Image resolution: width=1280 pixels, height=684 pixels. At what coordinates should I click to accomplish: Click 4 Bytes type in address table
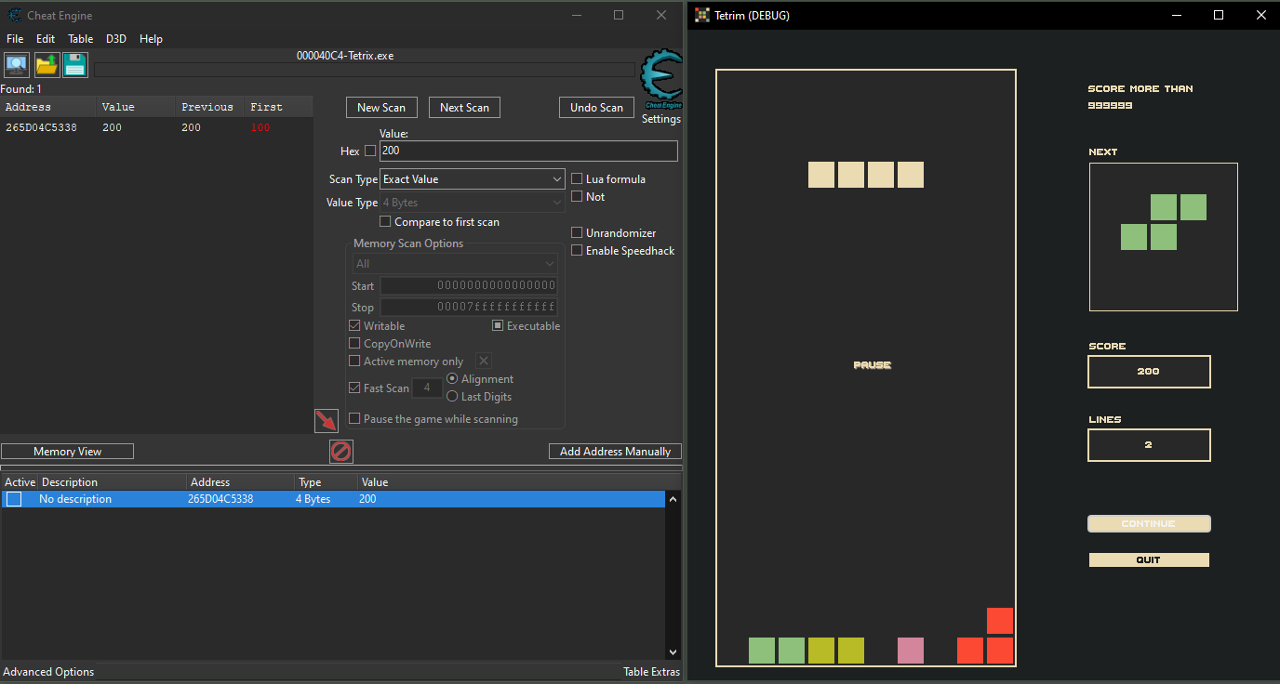click(x=313, y=499)
